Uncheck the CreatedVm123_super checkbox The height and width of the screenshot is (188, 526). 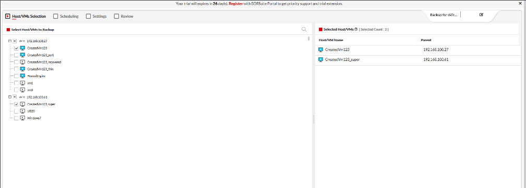pos(16,104)
